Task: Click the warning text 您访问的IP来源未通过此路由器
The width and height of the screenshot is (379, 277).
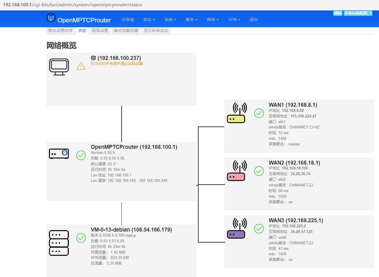Action: click(117, 64)
